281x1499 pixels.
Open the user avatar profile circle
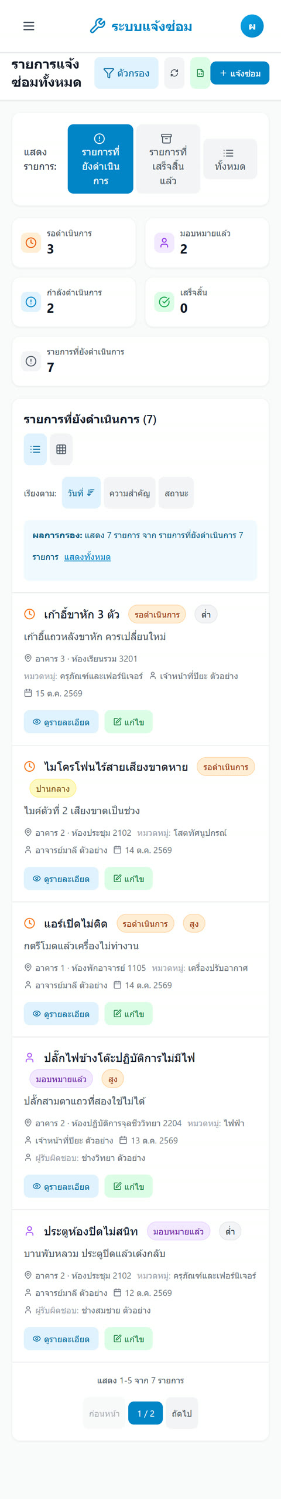pos(252,26)
